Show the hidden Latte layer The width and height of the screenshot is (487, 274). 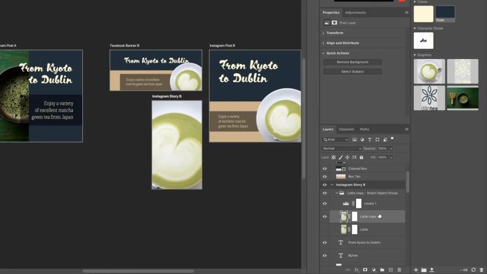pos(324,230)
